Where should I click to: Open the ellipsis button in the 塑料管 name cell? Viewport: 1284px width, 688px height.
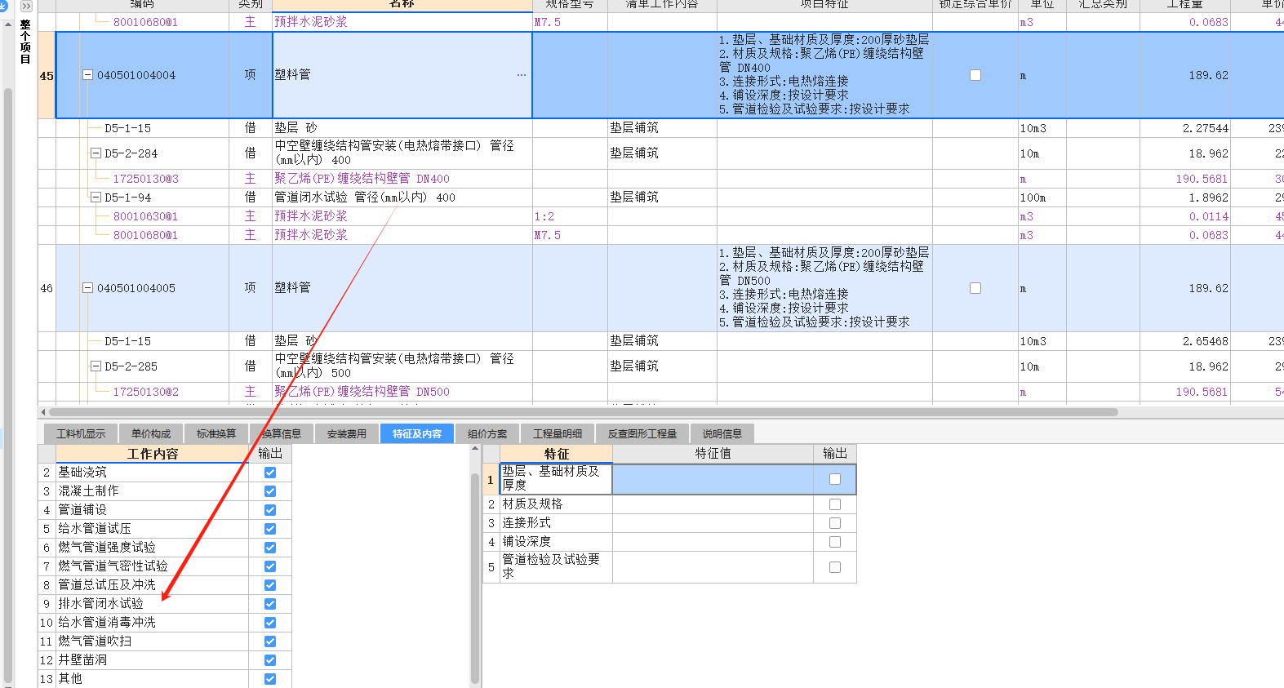522,75
